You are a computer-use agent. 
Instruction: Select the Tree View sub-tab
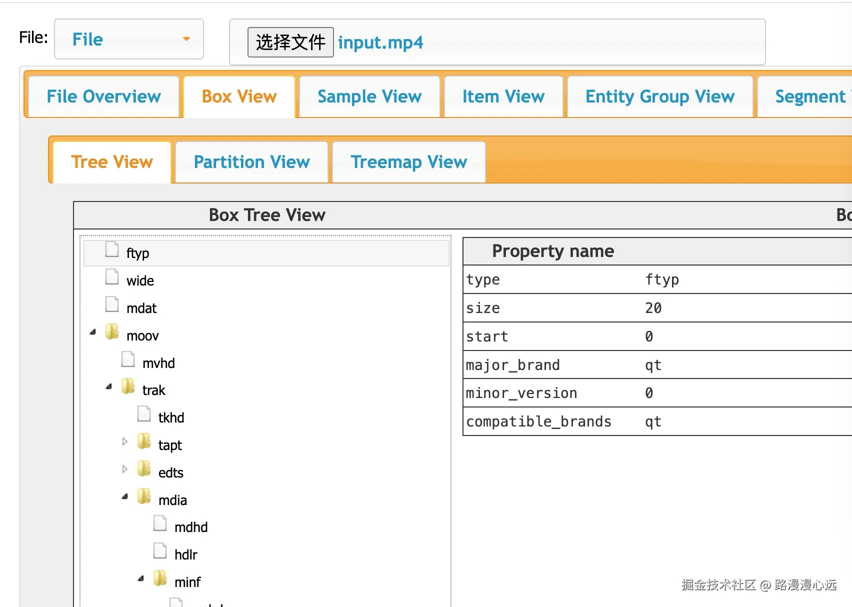click(112, 162)
